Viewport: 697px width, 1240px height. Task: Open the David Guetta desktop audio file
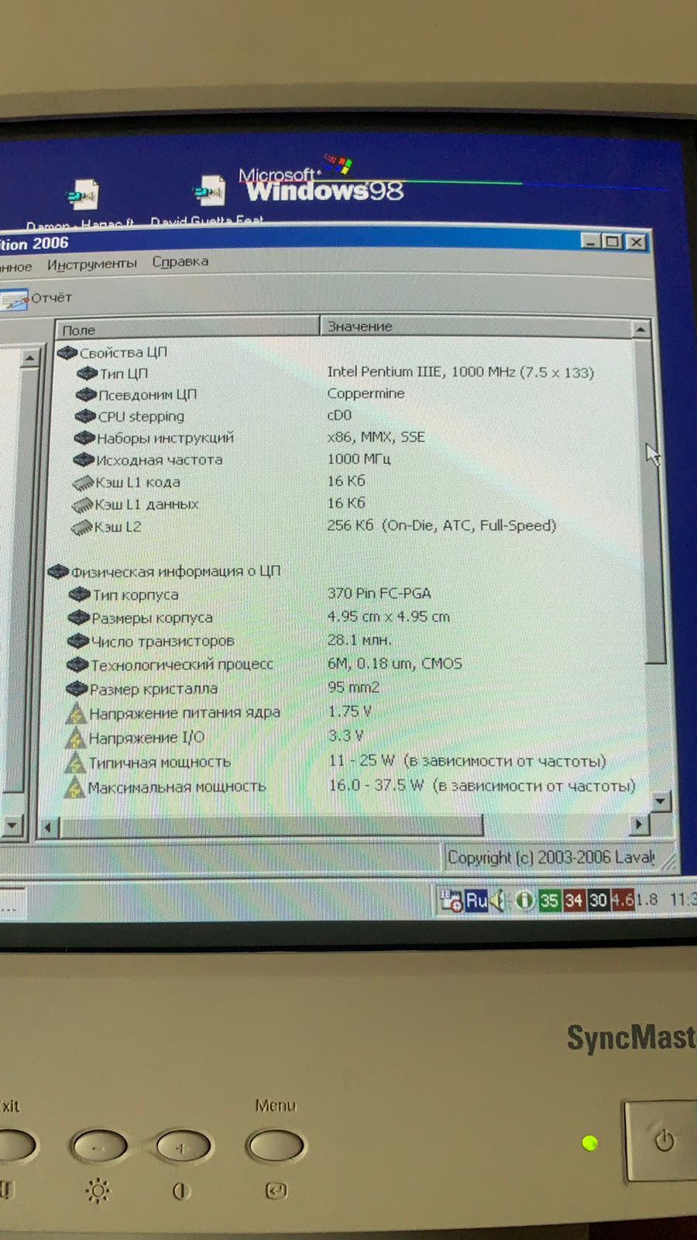point(208,200)
